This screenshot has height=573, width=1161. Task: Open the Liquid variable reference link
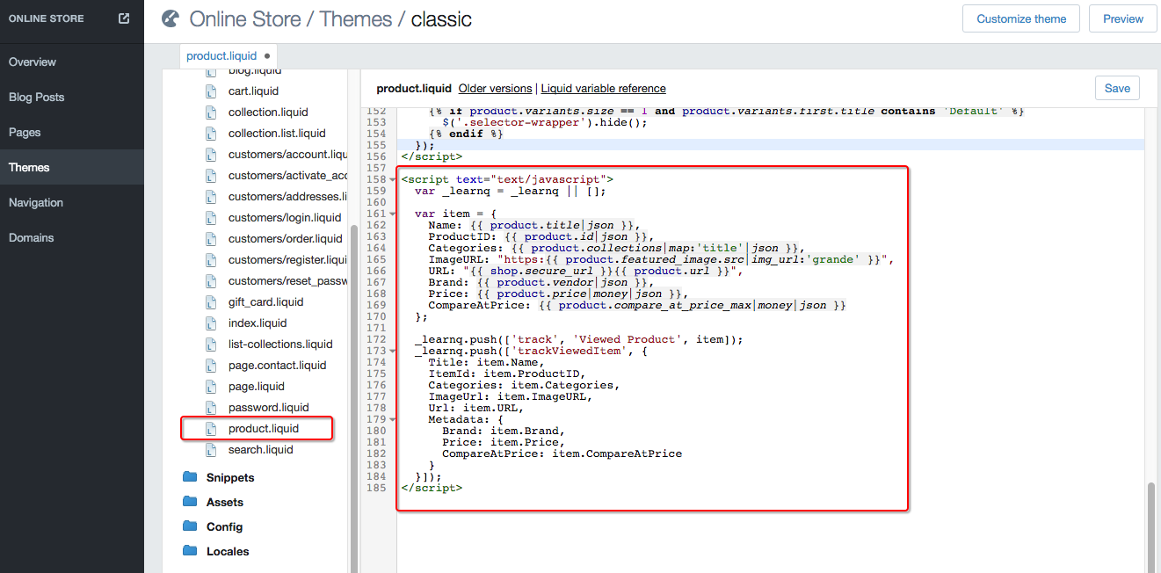point(603,89)
